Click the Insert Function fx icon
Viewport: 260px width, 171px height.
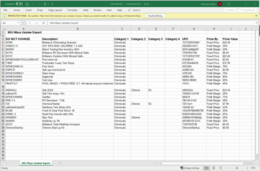click(x=43, y=23)
